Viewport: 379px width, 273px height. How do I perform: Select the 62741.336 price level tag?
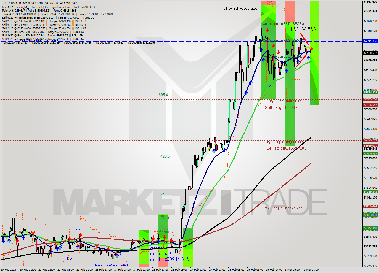pos(370,41)
